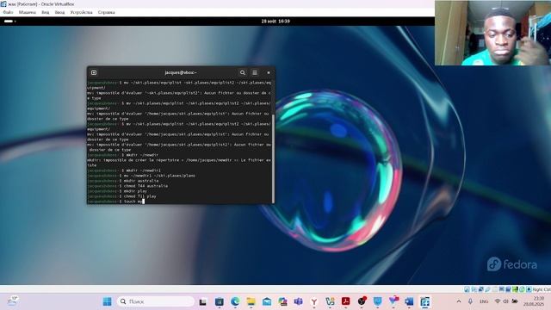Viewport: 551px width, 310px height.
Task: Open the Ввод menu
Action: click(59, 12)
